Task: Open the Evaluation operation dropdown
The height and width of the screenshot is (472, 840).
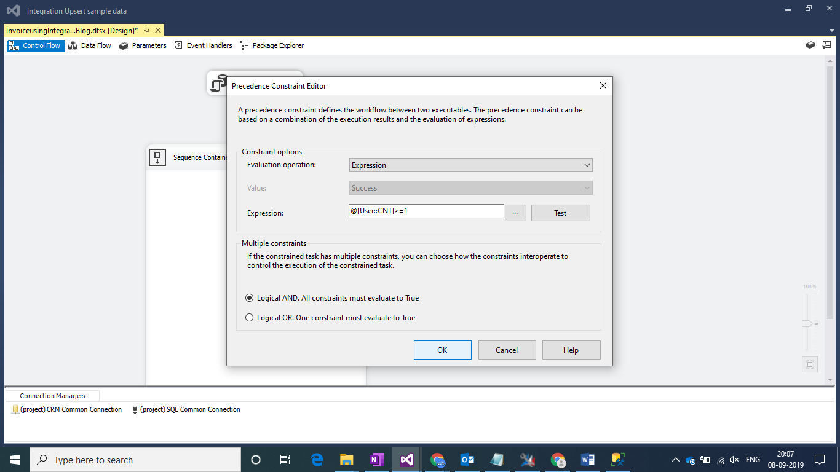Action: tap(471, 165)
